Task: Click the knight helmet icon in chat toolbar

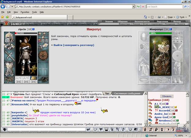Action: pyautogui.click(x=136, y=129)
